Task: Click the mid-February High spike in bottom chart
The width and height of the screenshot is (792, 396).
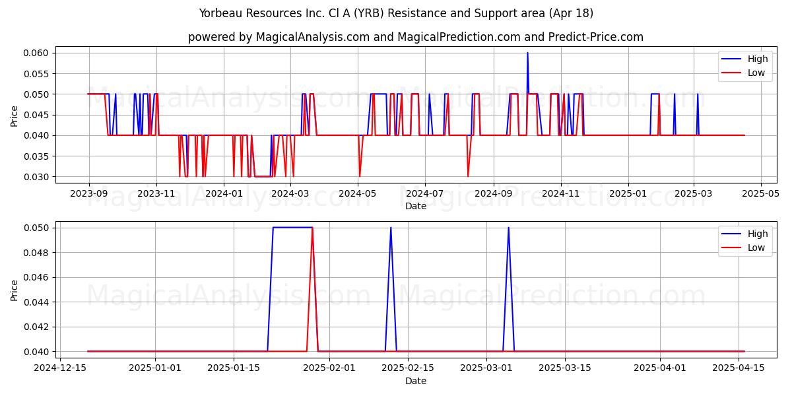Action: [391, 228]
